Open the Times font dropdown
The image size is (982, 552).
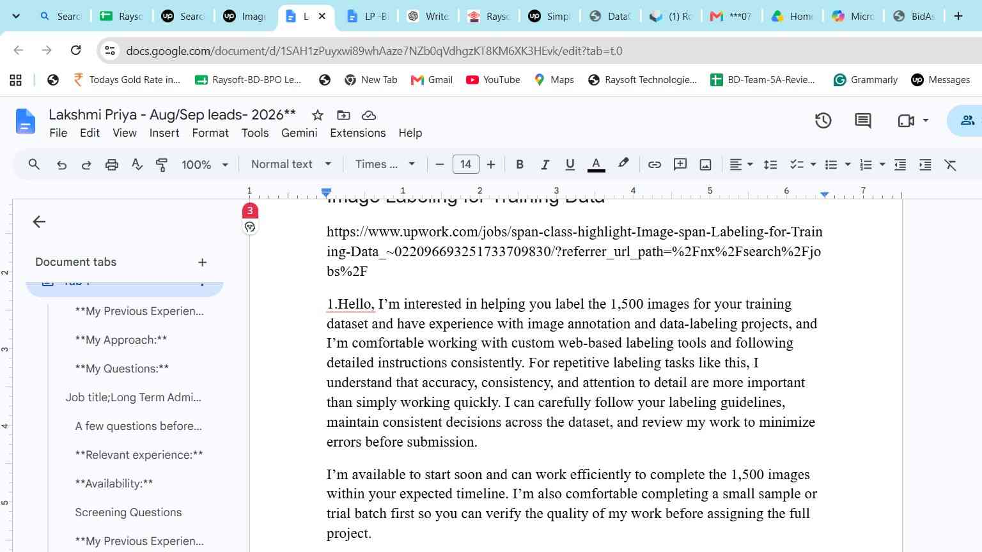coord(385,164)
